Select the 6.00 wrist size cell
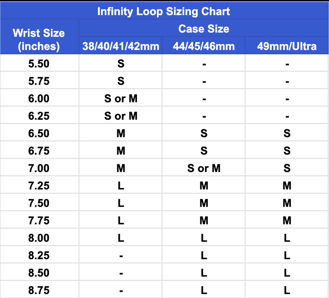Viewport: 329px width, 298px height. 39,98
